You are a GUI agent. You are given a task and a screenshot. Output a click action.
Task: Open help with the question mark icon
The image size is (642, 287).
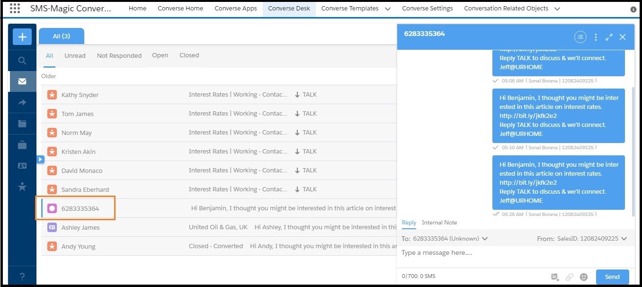[x=22, y=277]
